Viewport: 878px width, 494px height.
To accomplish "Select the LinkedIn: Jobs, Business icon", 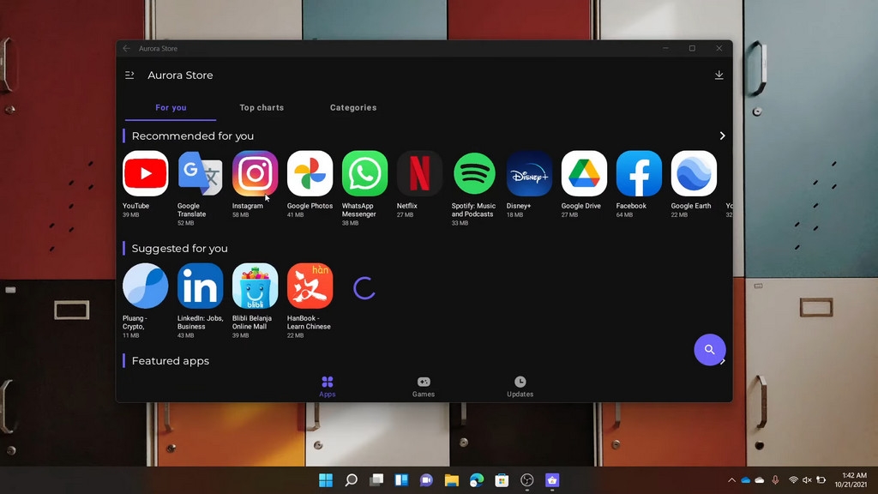I will [x=200, y=286].
